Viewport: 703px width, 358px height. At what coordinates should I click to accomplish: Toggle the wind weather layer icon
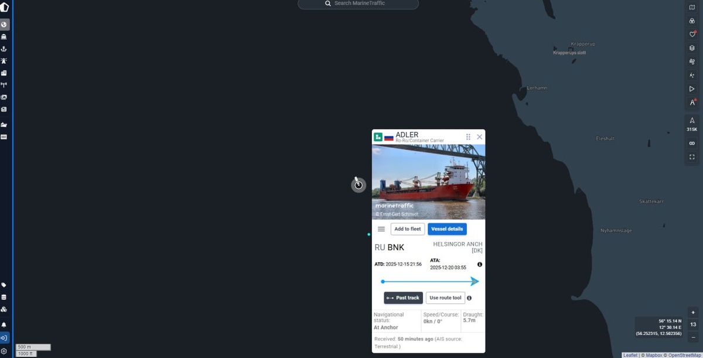pos(692,62)
